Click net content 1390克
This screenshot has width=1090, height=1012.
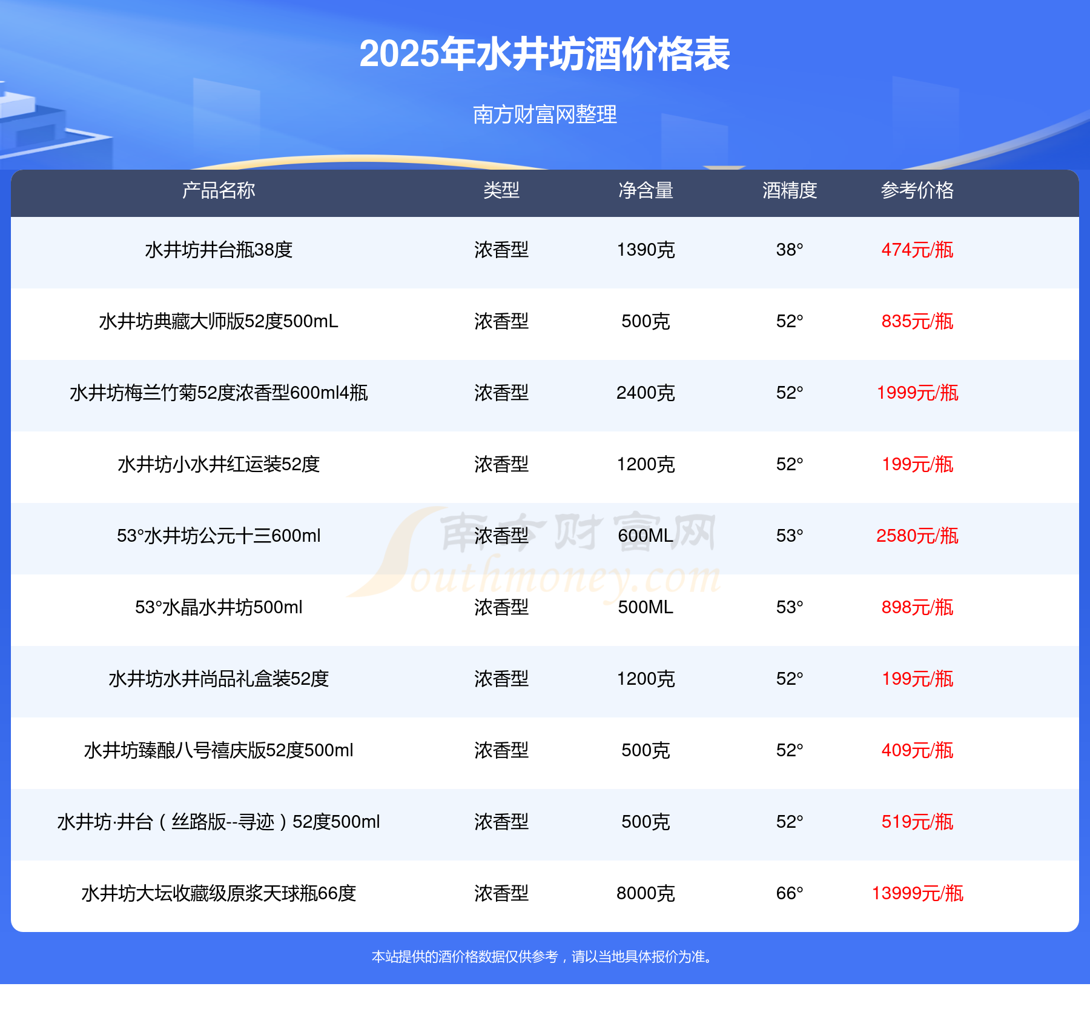pos(646,250)
